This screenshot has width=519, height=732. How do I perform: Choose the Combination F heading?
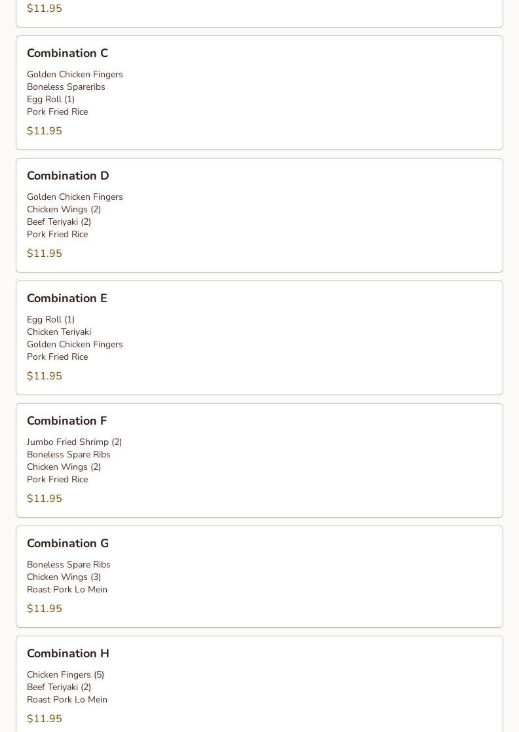[67, 421]
